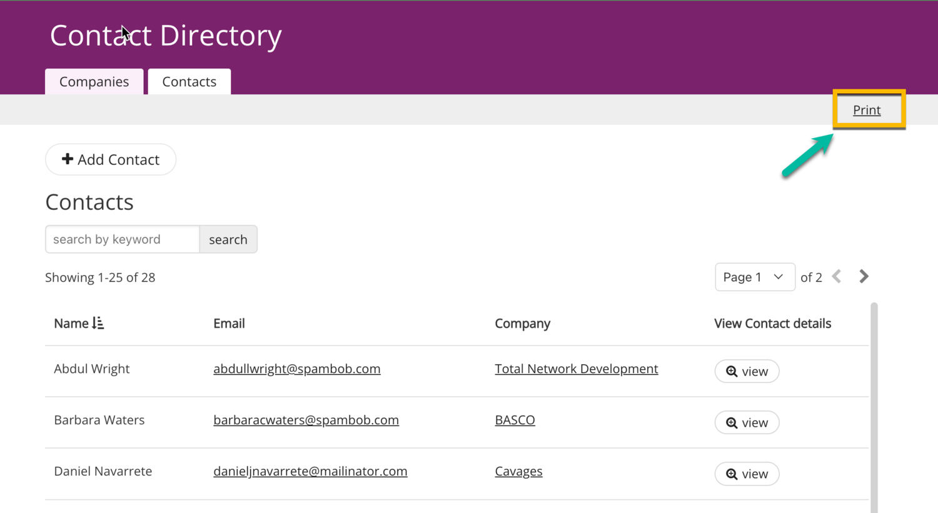Image resolution: width=938 pixels, height=513 pixels.
Task: Click magnifier view button for Abdul Wright
Action: click(x=747, y=371)
